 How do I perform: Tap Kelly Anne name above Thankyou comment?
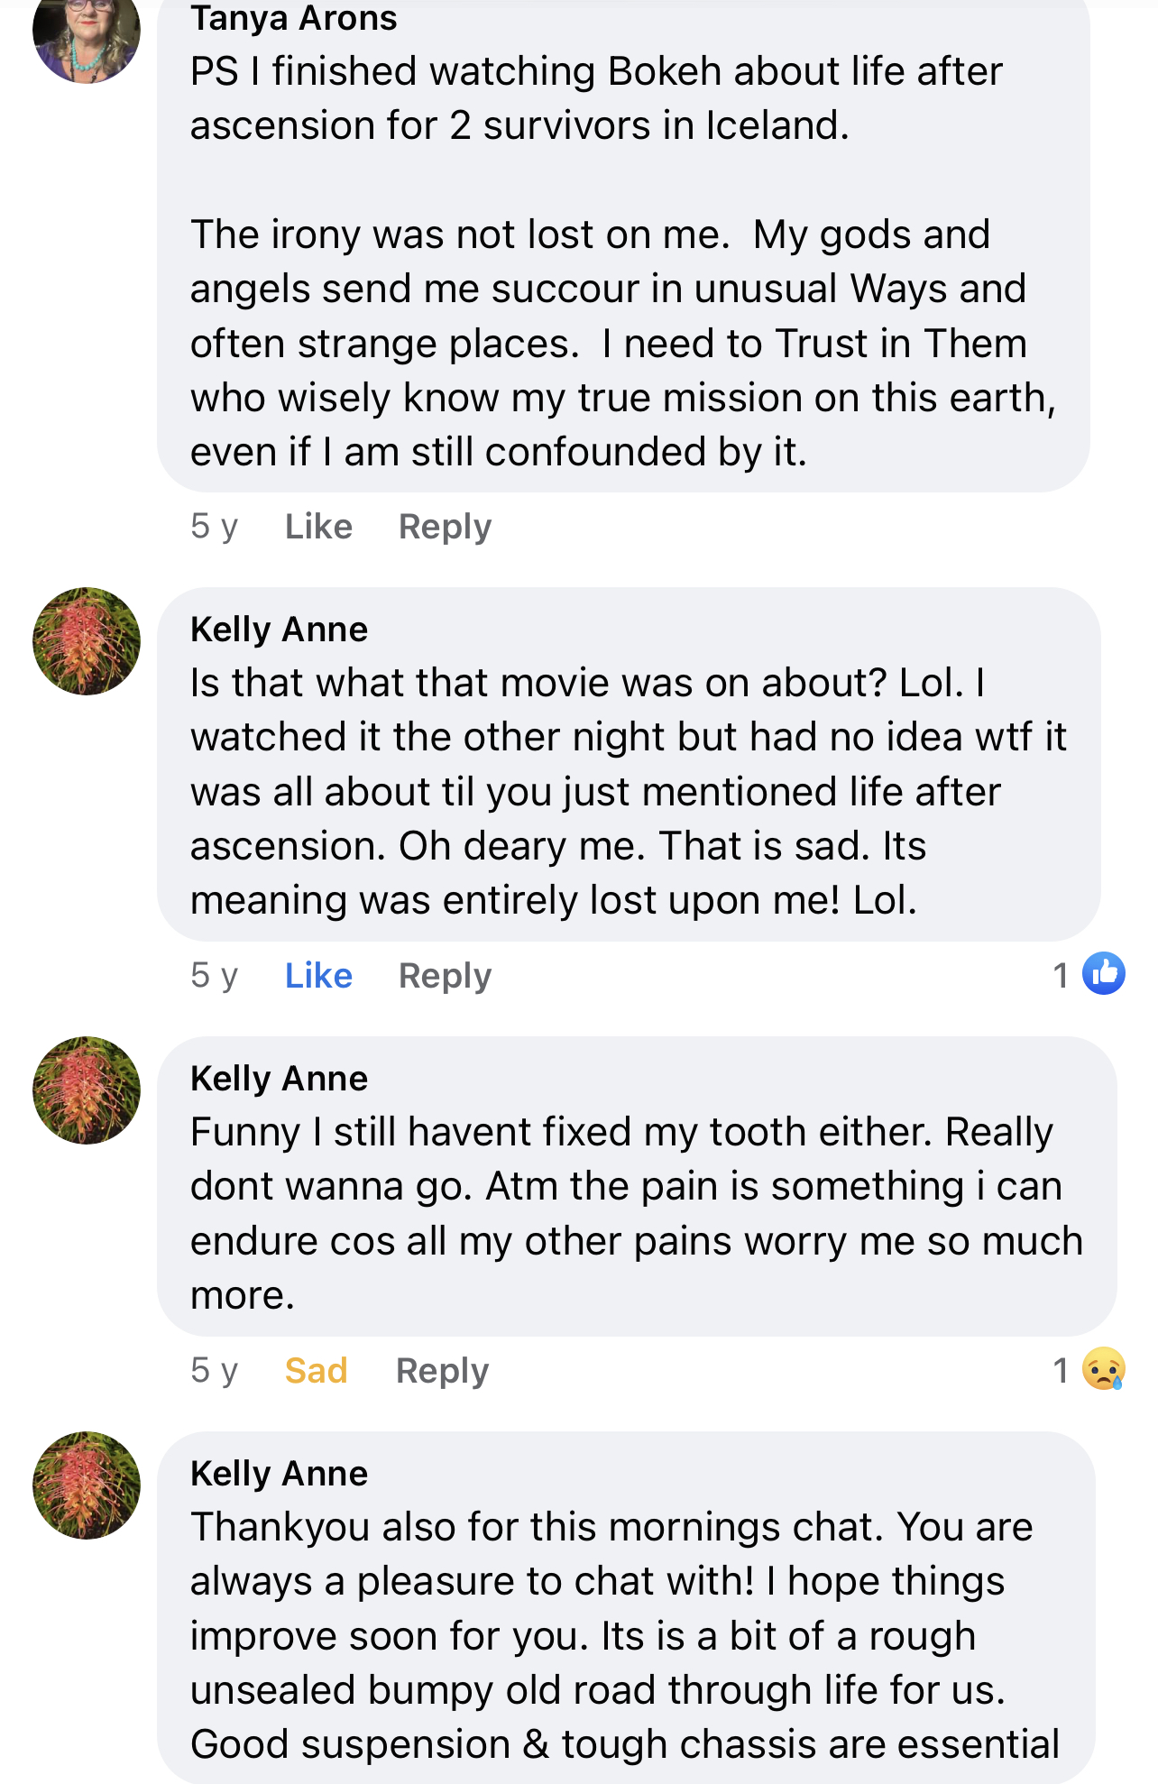click(279, 1473)
